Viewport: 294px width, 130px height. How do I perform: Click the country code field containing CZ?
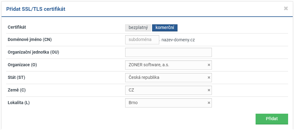(x=166, y=90)
